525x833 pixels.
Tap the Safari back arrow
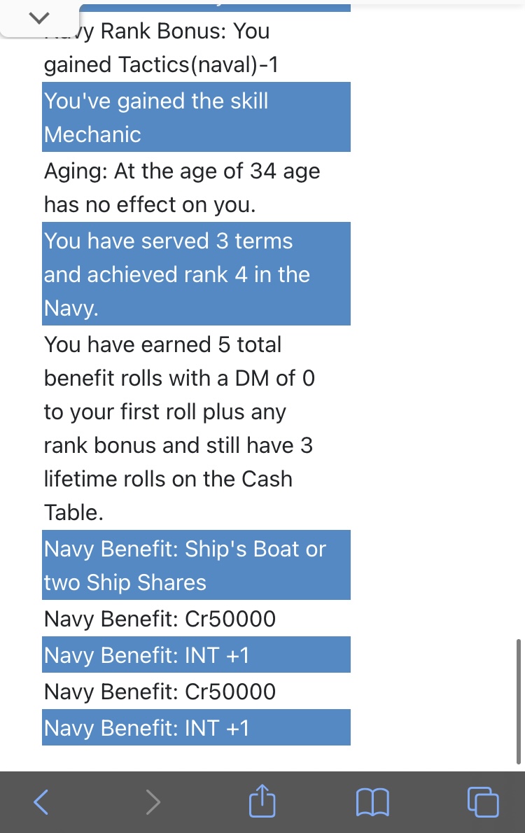pyautogui.click(x=41, y=801)
